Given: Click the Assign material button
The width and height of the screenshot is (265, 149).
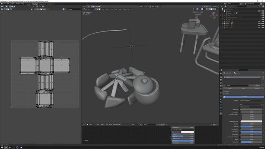Looking at the screenshot, I should (230, 88).
